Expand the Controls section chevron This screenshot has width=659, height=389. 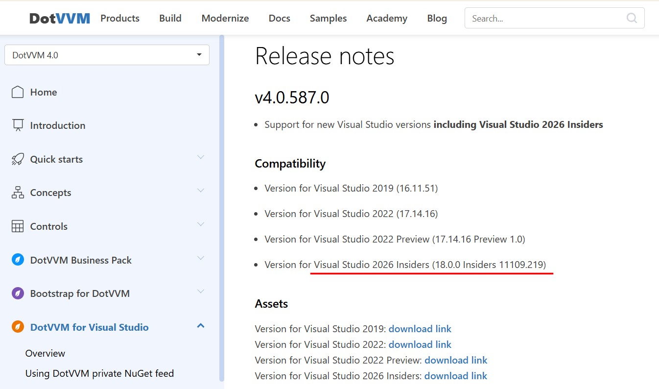click(x=200, y=224)
